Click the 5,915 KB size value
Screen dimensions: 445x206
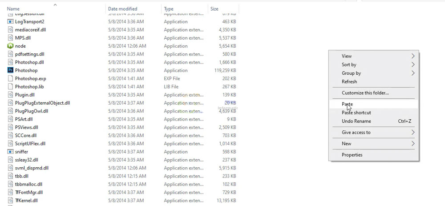point(227,168)
